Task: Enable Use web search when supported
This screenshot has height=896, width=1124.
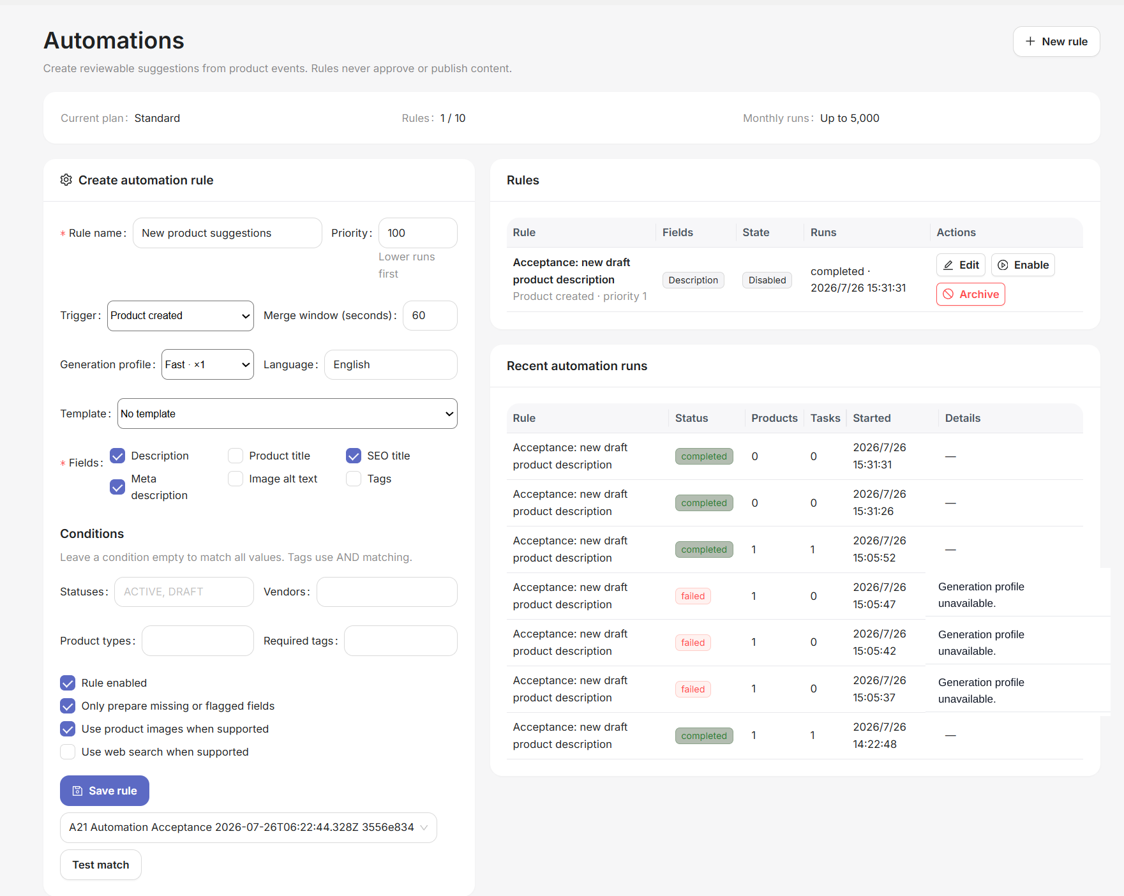Action: [68, 752]
